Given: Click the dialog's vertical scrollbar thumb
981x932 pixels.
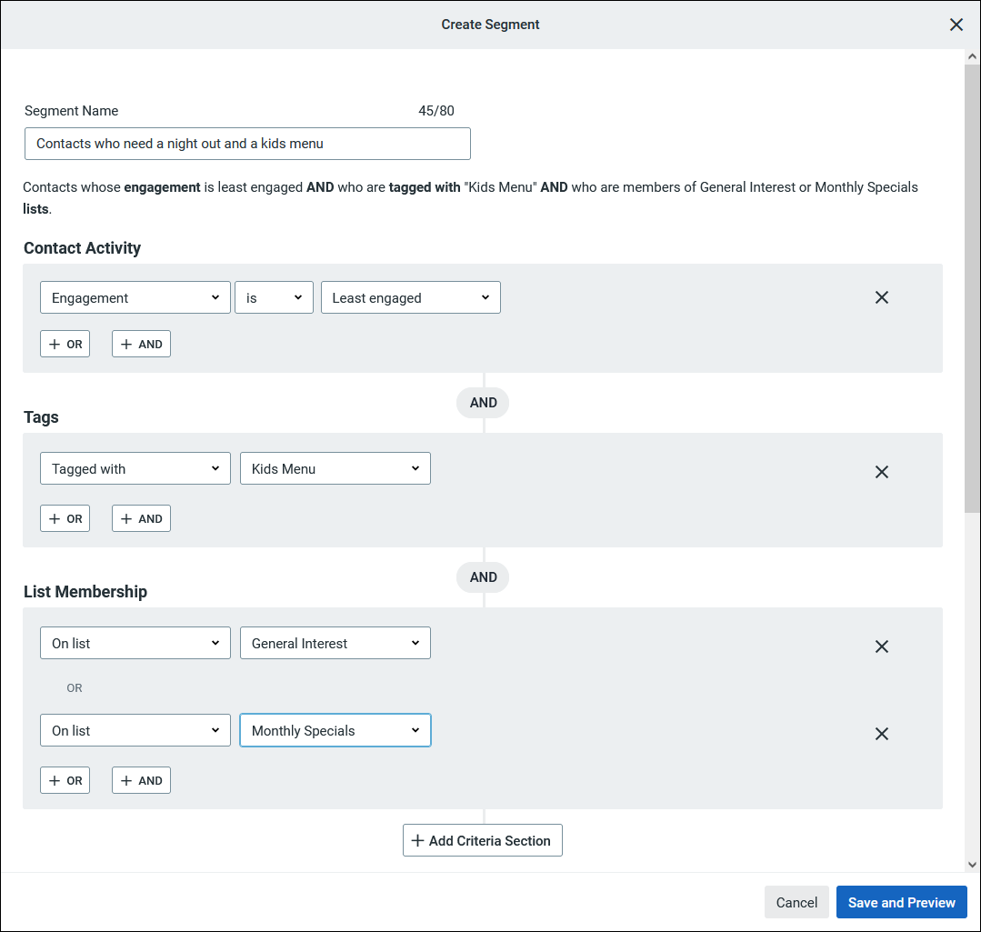Looking at the screenshot, I should coord(972,287).
